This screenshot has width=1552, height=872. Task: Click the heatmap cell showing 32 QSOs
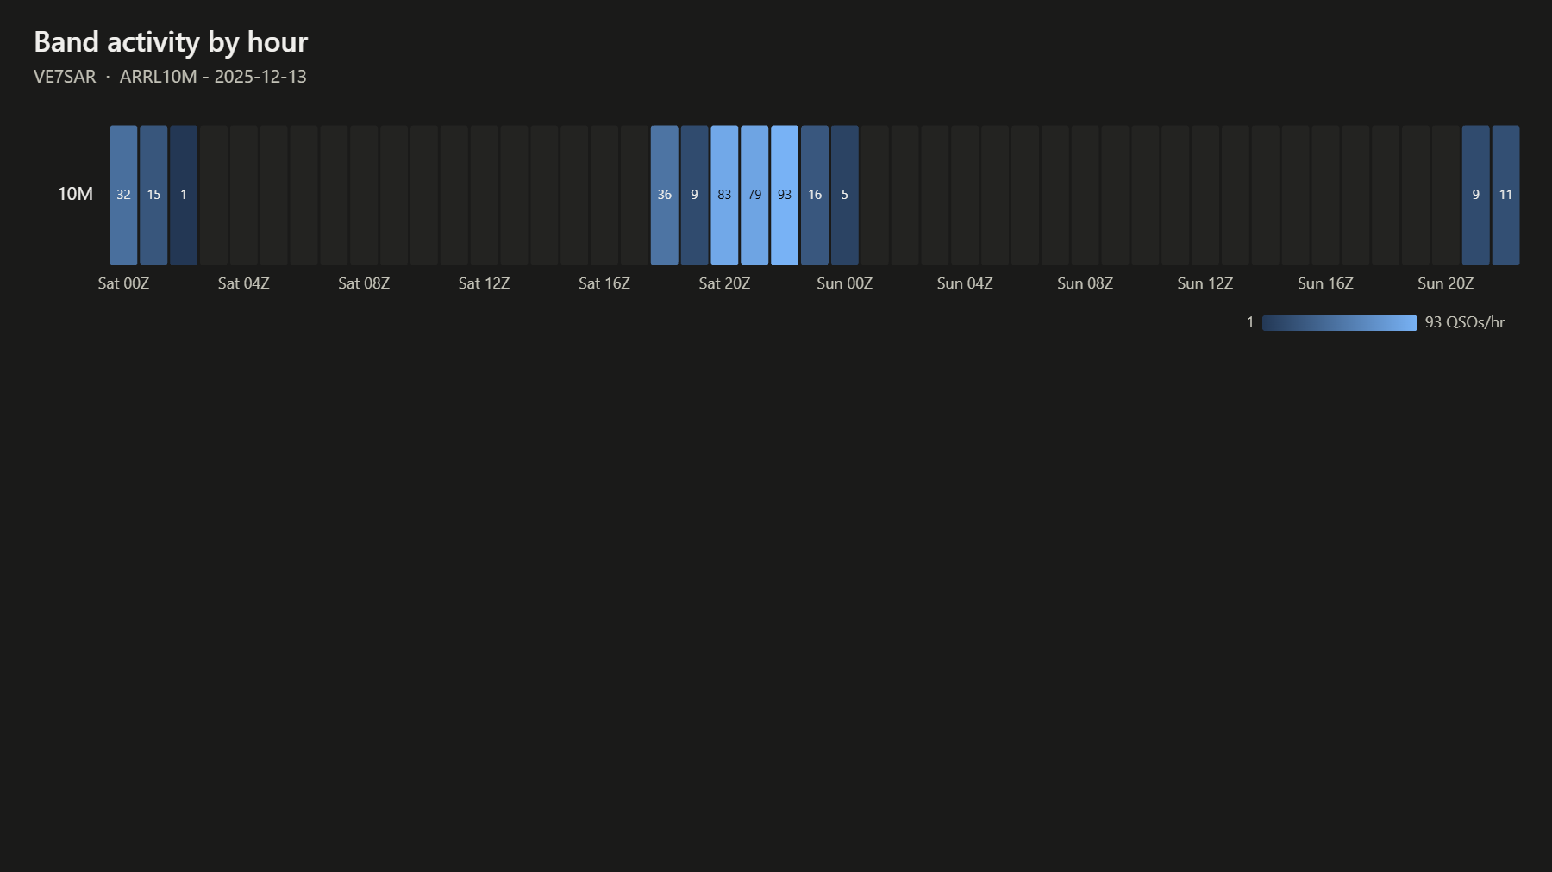pos(123,195)
